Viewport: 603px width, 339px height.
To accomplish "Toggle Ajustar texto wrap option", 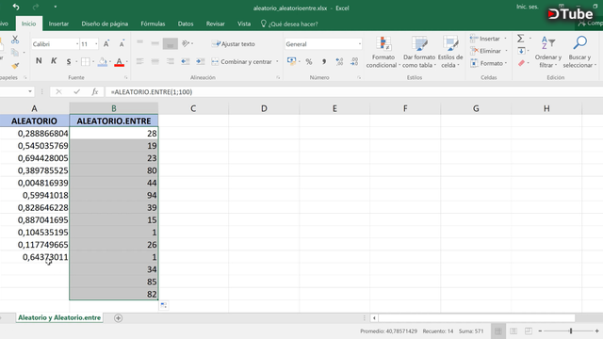I will (x=234, y=44).
